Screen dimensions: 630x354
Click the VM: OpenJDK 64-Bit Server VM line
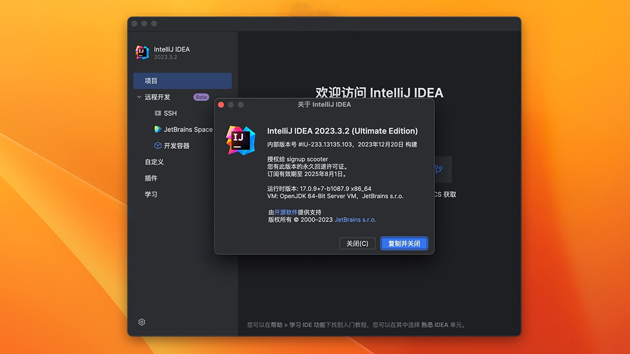pyautogui.click(x=335, y=196)
